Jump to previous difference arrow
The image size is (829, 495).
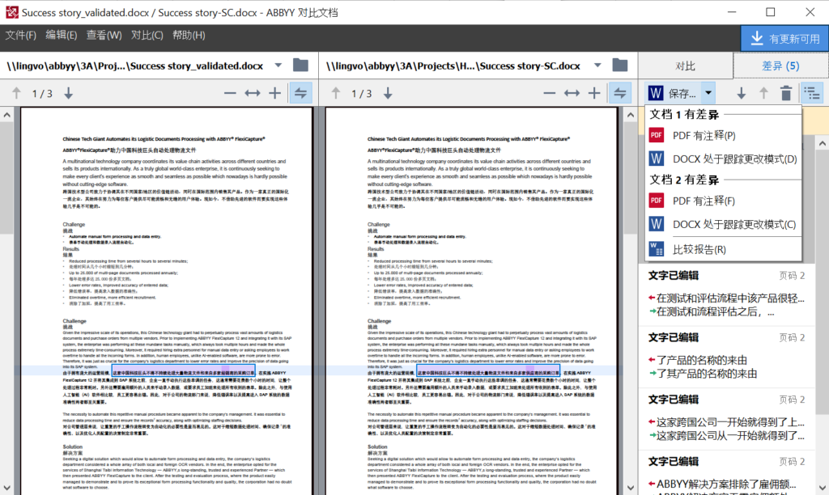pos(763,94)
